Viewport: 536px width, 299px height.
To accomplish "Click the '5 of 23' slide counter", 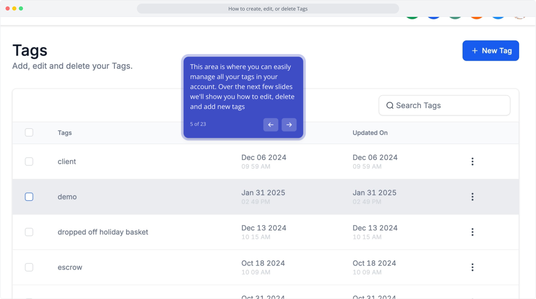I will pos(198,124).
